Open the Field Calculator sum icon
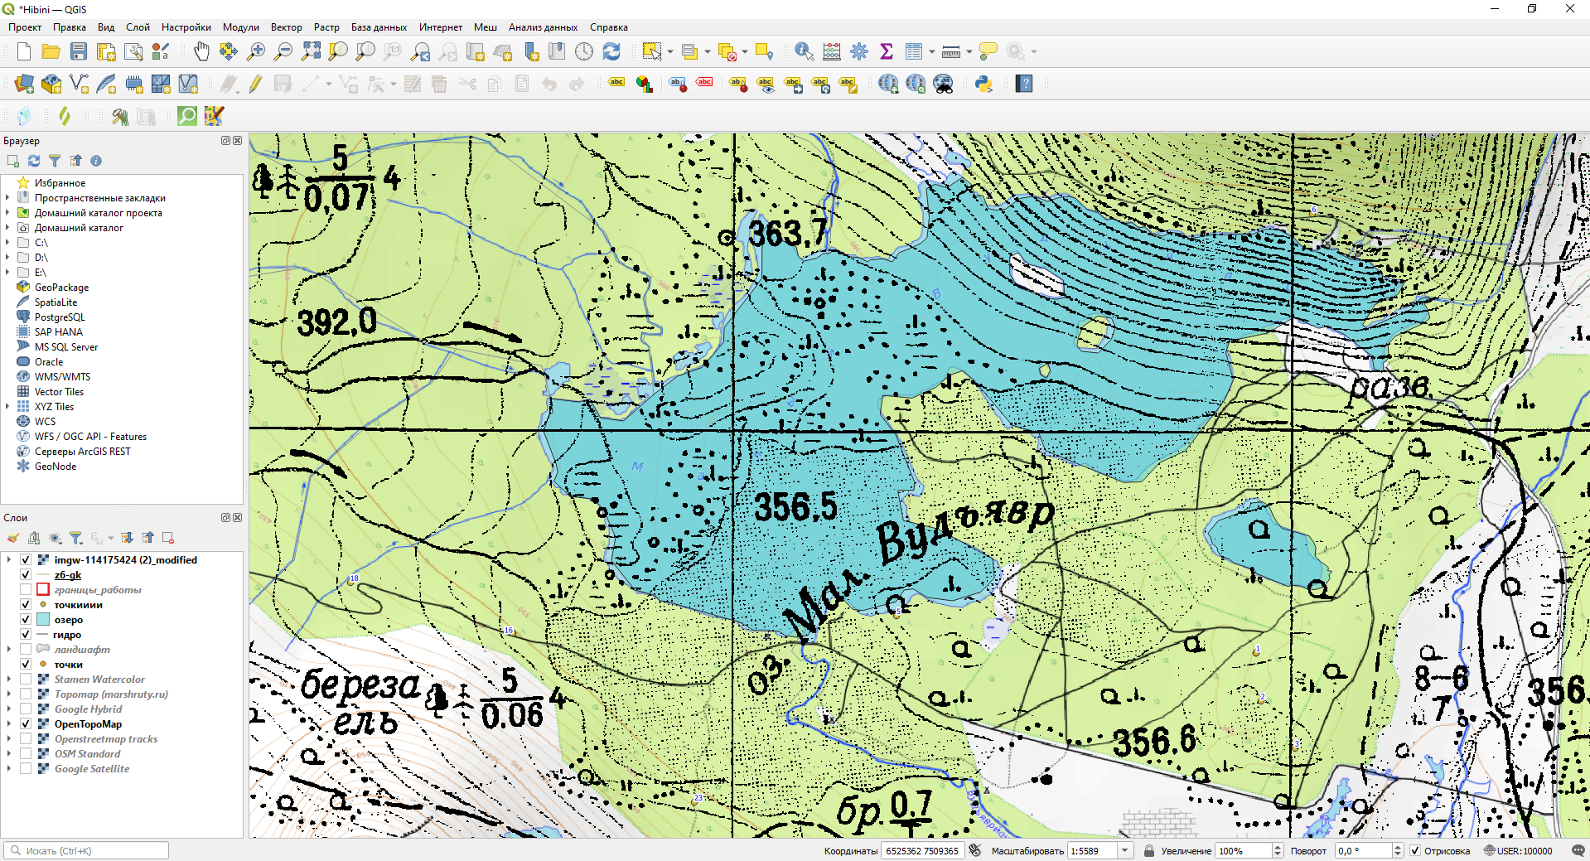 (x=887, y=51)
